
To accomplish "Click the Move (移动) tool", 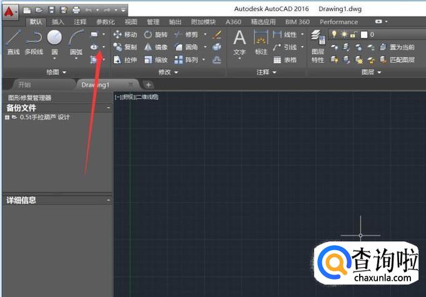I will pos(125,34).
